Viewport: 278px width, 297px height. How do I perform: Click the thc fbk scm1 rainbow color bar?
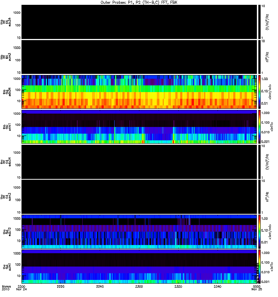coord(259,267)
